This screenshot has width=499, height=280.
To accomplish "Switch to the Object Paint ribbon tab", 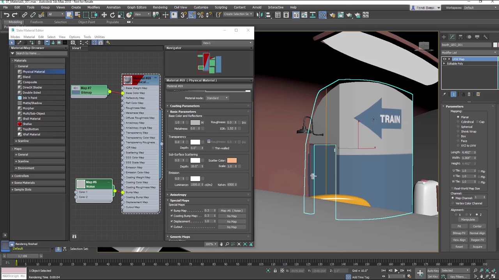I will pyautogui.click(x=87, y=22).
